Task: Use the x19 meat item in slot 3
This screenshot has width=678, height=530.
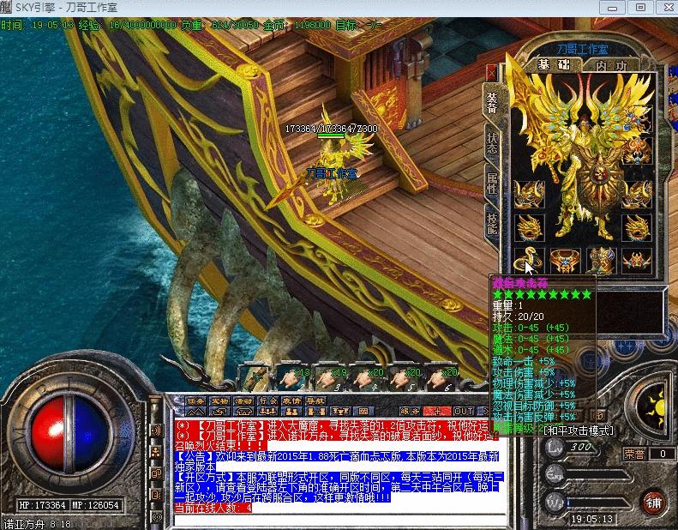Action: [x=329, y=377]
